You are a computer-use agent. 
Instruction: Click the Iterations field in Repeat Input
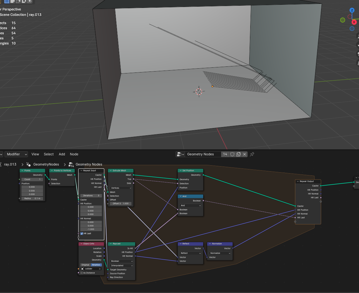[x=91, y=196]
